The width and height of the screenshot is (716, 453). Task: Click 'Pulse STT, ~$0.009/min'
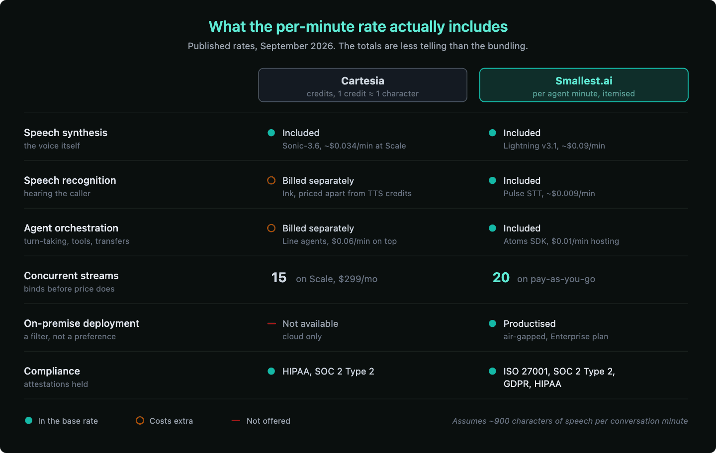549,193
